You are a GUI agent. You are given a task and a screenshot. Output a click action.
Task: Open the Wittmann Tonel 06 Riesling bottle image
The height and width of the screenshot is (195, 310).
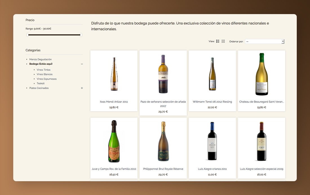click(x=212, y=74)
